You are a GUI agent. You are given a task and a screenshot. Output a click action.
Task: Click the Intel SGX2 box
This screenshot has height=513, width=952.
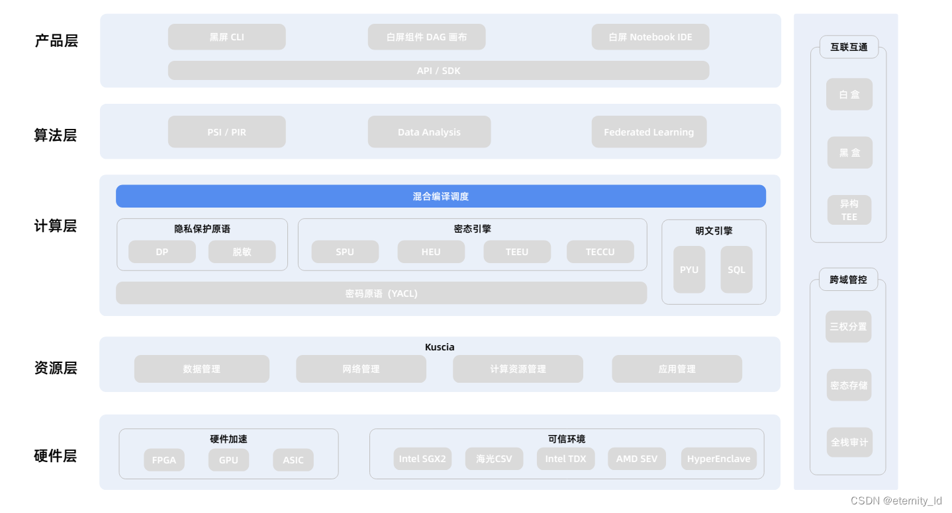pos(422,459)
